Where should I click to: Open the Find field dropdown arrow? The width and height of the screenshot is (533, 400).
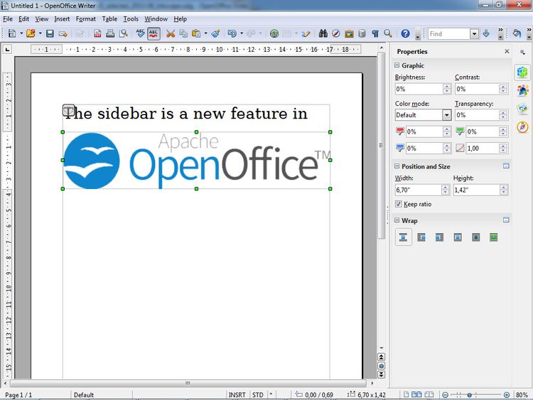474,33
